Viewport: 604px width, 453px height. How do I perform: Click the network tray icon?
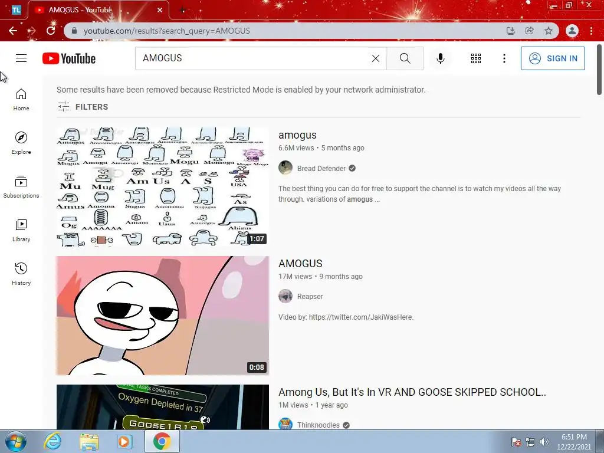tap(530, 442)
